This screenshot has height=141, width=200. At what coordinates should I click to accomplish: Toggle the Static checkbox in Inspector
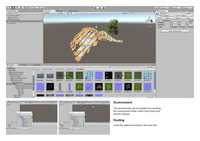pyautogui.click(x=186, y=13)
